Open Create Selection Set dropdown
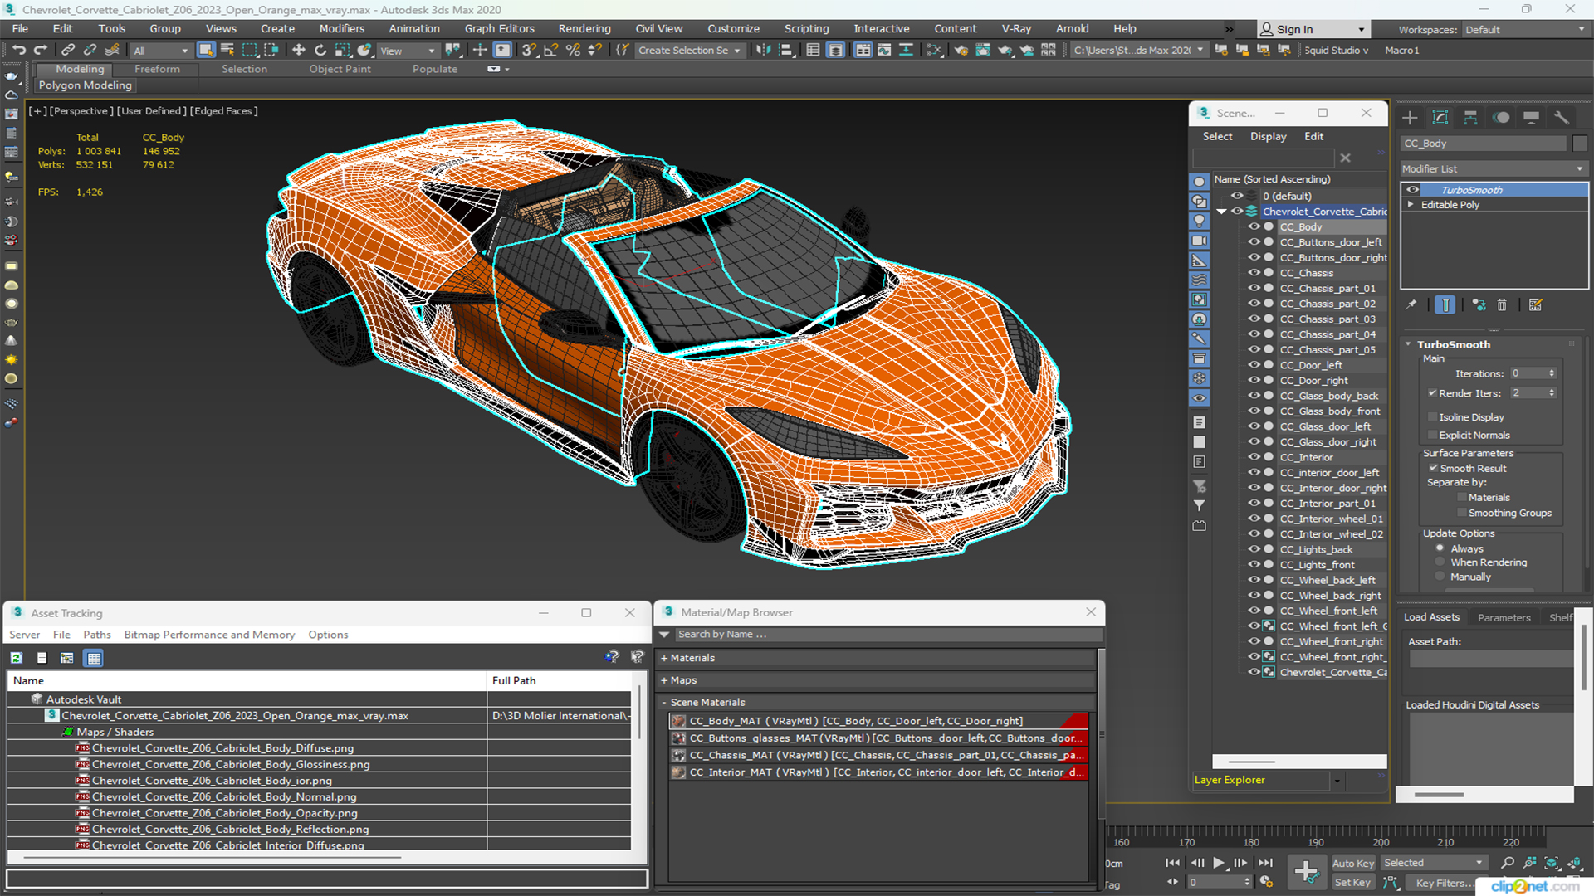 689,51
